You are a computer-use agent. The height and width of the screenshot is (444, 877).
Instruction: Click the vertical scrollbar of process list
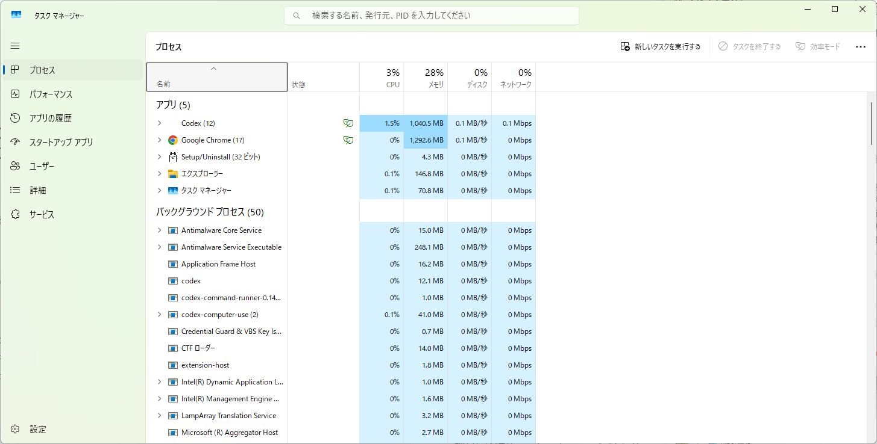[x=872, y=123]
